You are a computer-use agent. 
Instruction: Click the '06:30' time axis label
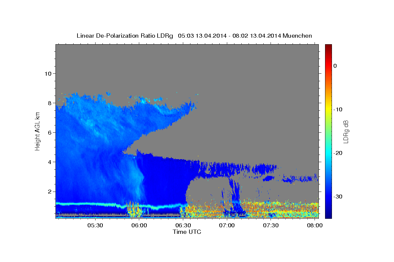[183, 226]
